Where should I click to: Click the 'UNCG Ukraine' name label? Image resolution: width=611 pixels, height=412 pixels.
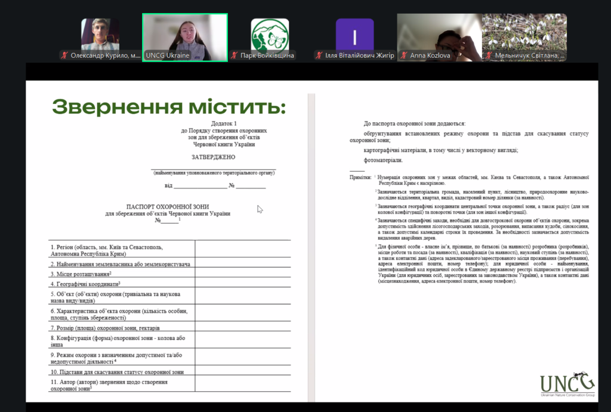(x=169, y=55)
